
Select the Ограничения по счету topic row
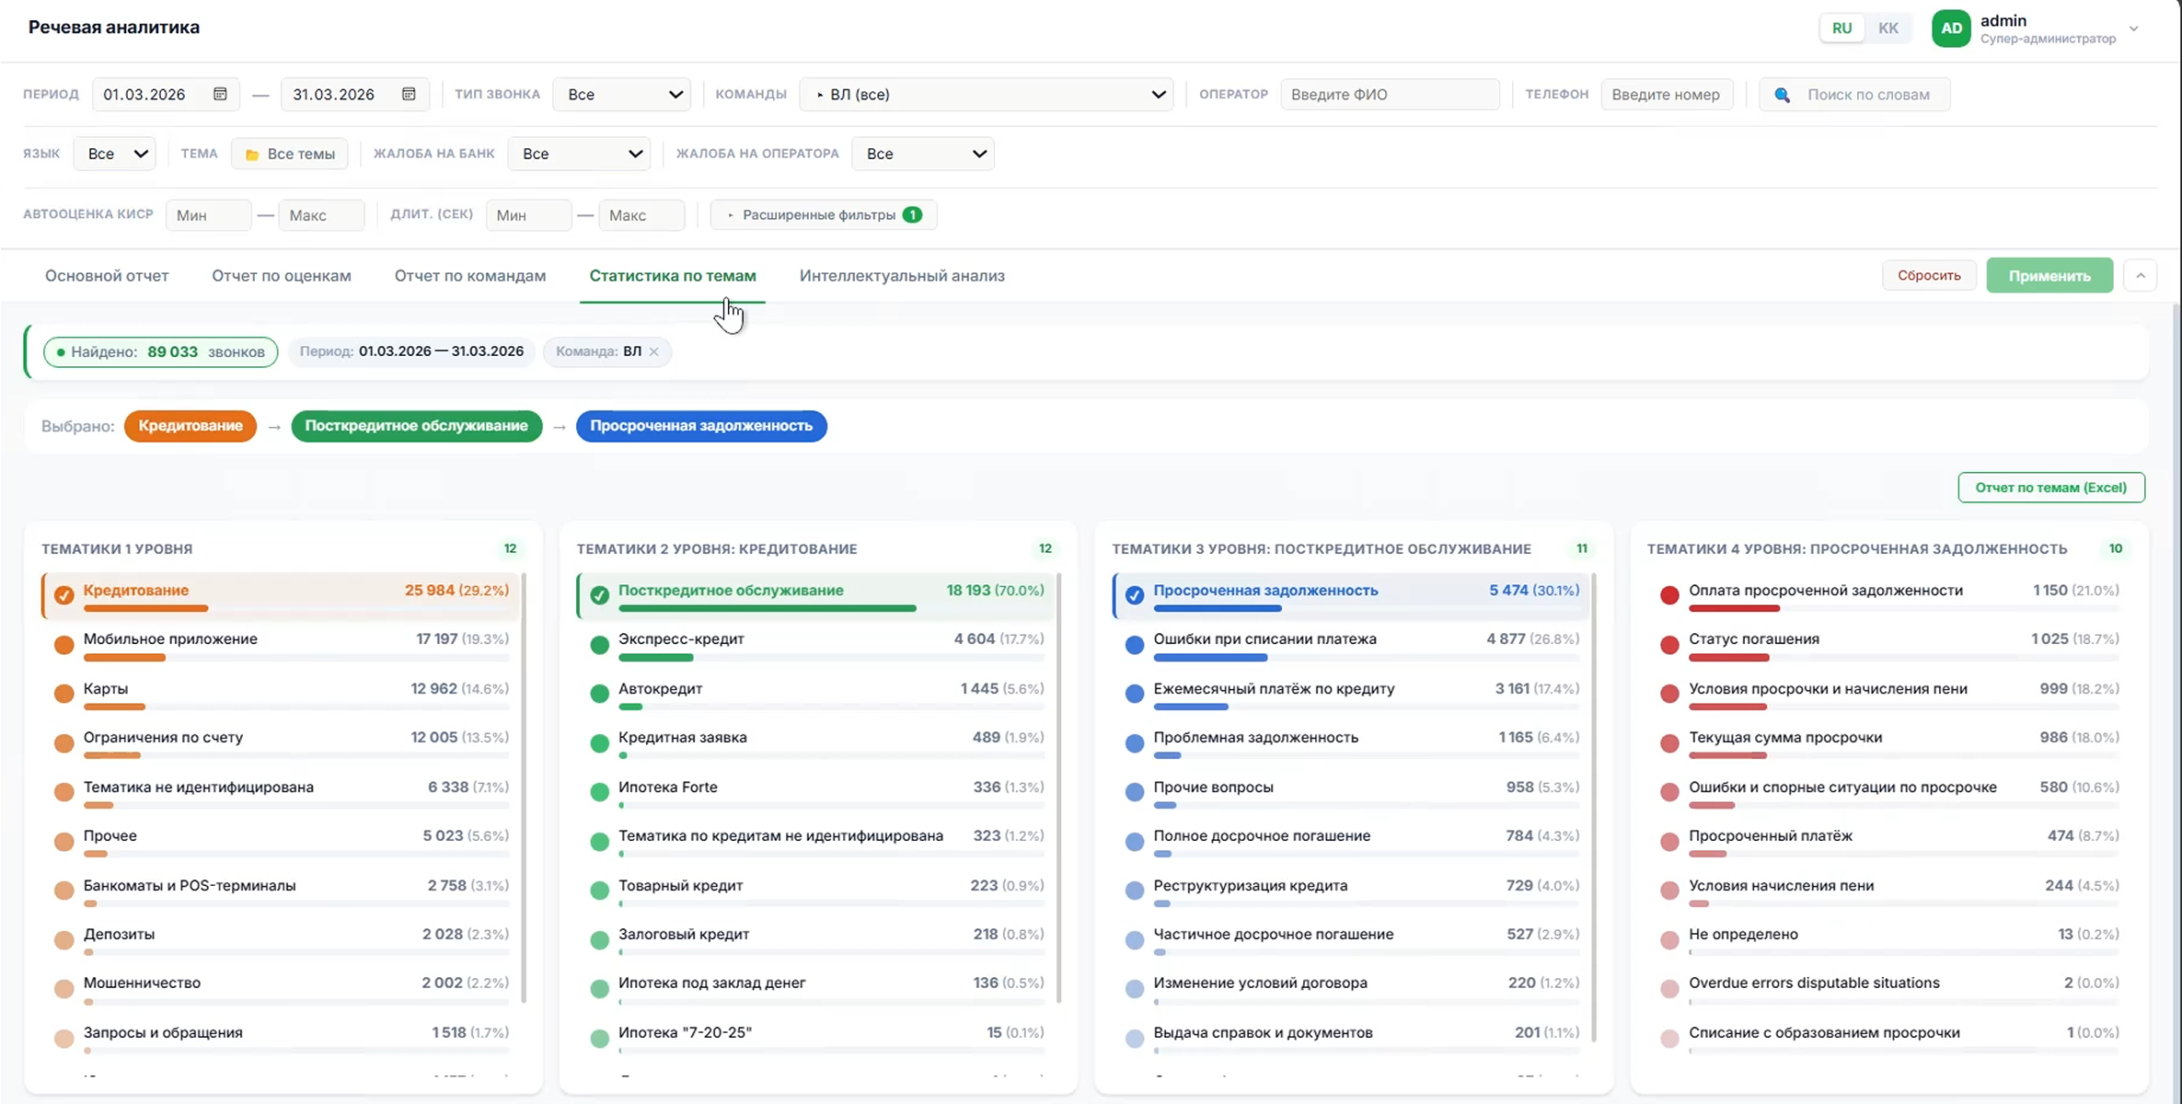point(282,744)
